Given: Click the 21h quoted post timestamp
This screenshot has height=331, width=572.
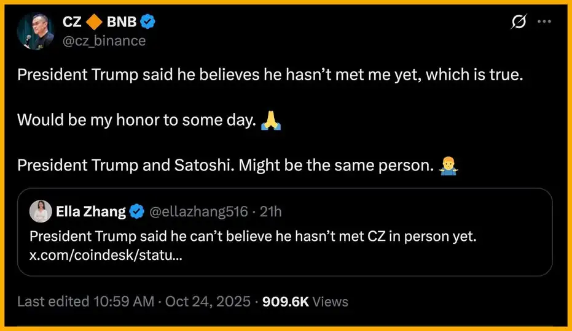Looking at the screenshot, I should tap(271, 212).
